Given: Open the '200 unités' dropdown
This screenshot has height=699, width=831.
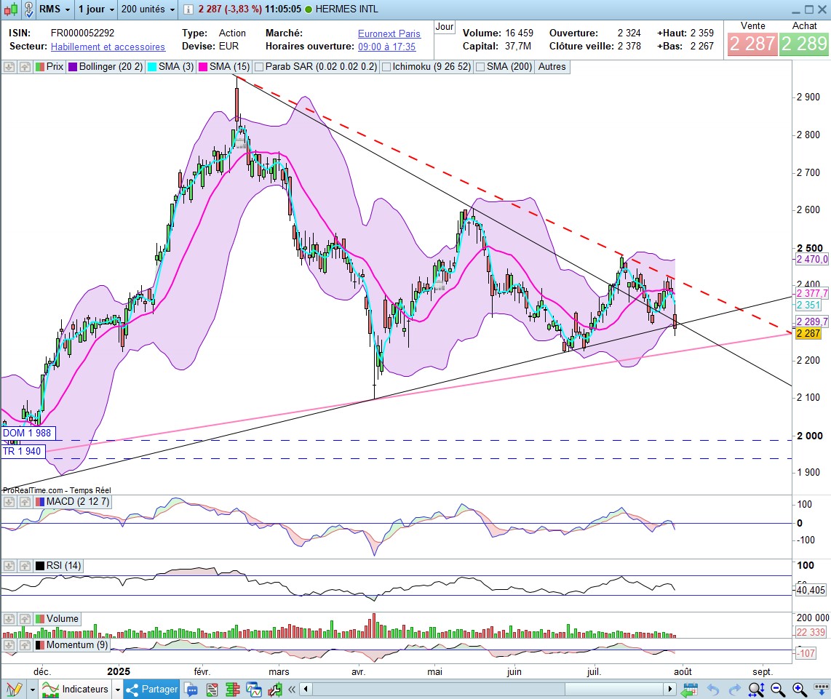Looking at the screenshot, I should (x=148, y=9).
